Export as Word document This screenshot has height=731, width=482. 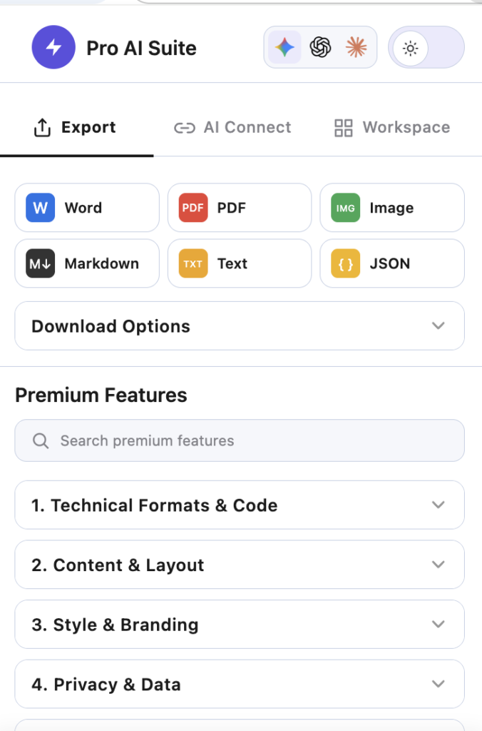click(87, 208)
